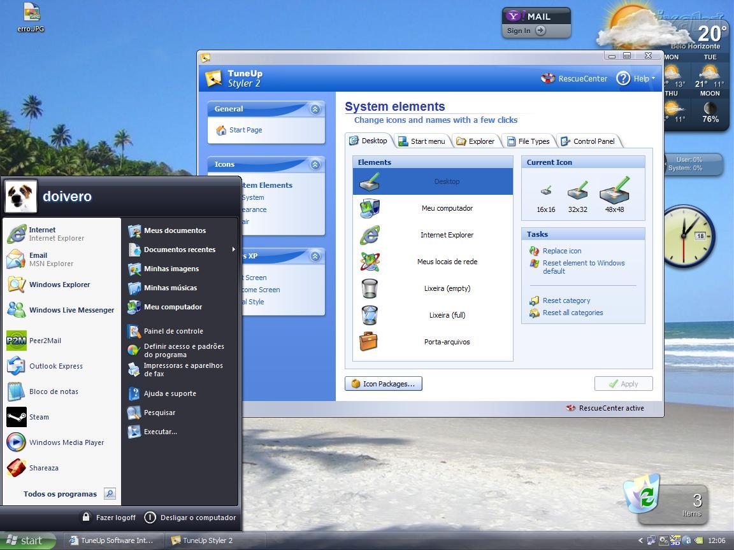Viewport: 734px width, 550px height.
Task: Open Painel de controle
Action: pos(181,331)
